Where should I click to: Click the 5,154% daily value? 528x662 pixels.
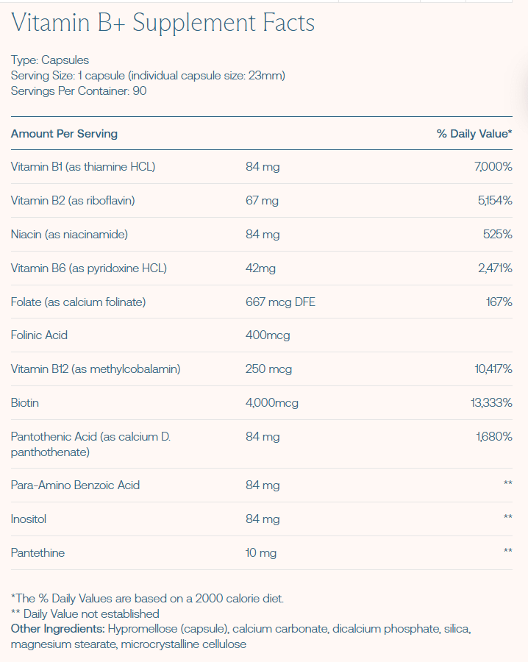point(495,201)
